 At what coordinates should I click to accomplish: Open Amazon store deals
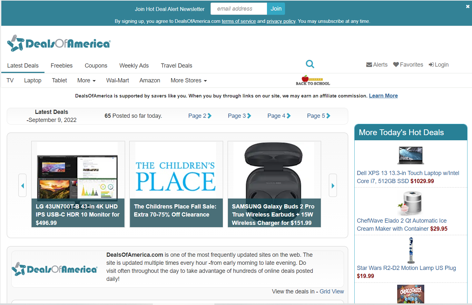(150, 80)
